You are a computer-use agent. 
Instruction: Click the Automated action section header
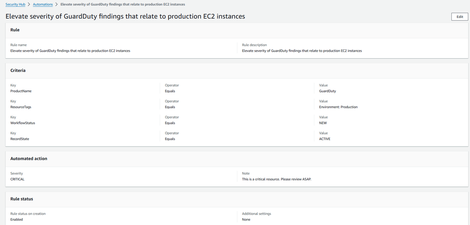click(29, 159)
